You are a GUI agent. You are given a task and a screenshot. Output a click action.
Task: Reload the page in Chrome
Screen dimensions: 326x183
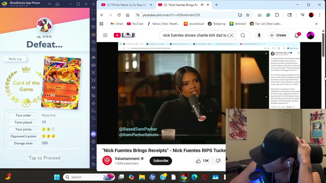click(x=119, y=15)
